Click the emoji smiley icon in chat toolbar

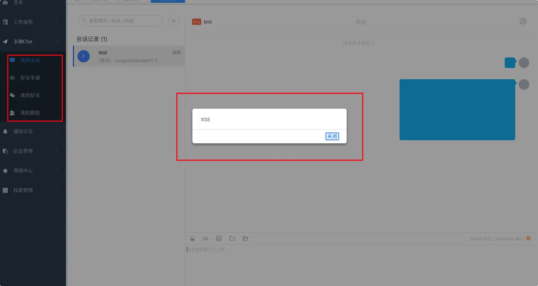[192, 239]
